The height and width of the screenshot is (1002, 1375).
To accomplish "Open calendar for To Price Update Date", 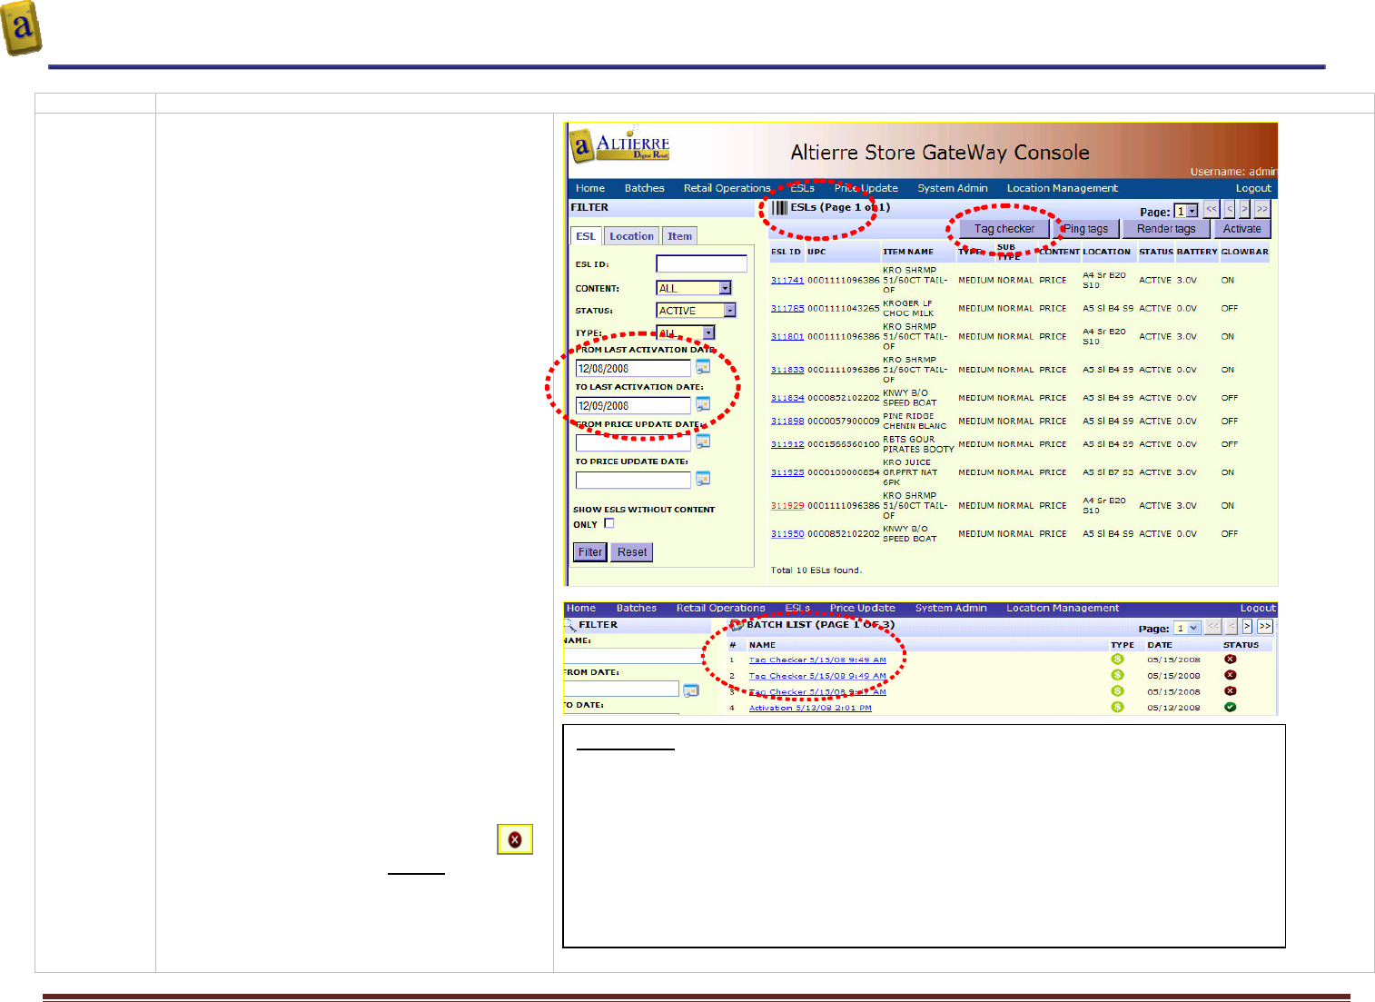I will pyautogui.click(x=703, y=479).
